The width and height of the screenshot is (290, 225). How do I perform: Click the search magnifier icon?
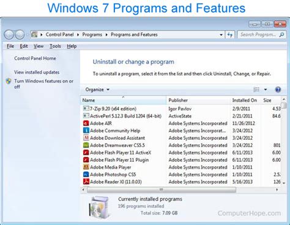pyautogui.click(x=281, y=34)
